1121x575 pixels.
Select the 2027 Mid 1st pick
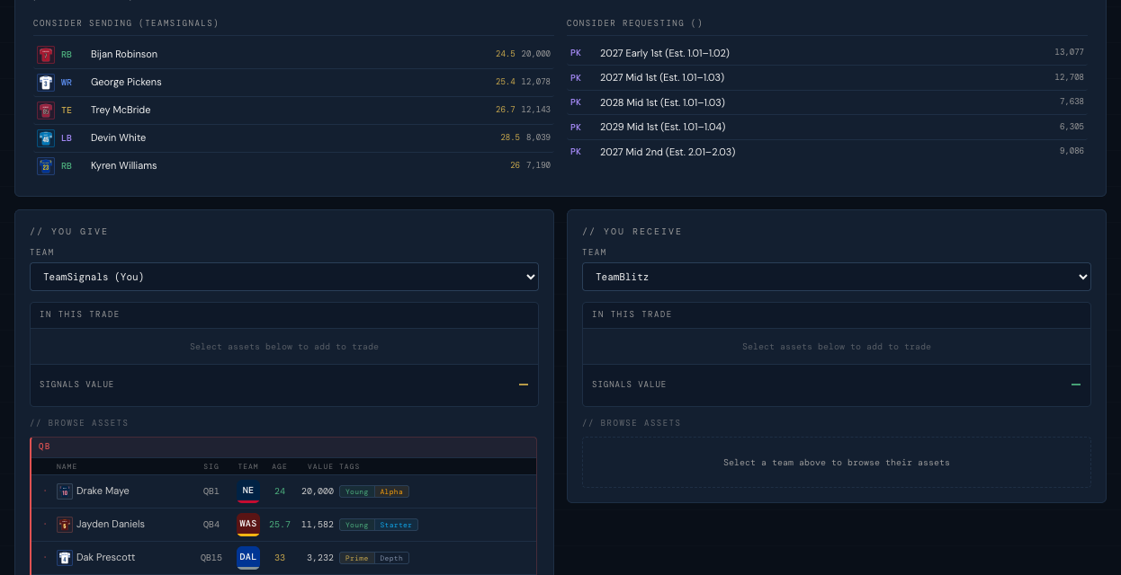pos(827,77)
